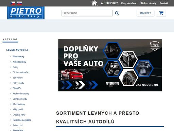174x131 pixels.
Task: Go to homepage via house icon
Action: click(94, 3)
